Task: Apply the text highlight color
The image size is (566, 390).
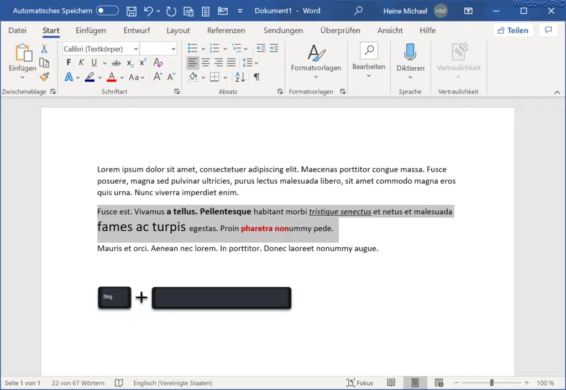Action: tap(90, 77)
